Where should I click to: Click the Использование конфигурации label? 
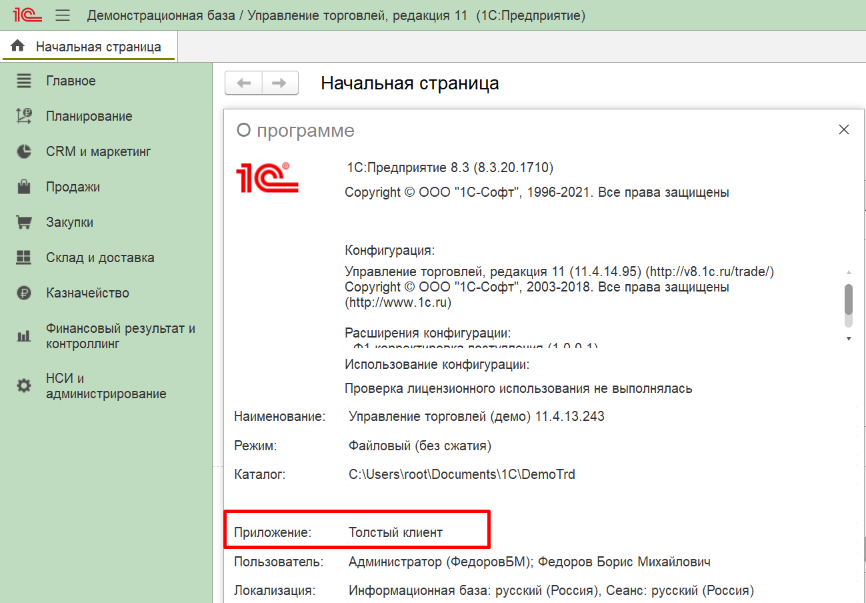437,364
